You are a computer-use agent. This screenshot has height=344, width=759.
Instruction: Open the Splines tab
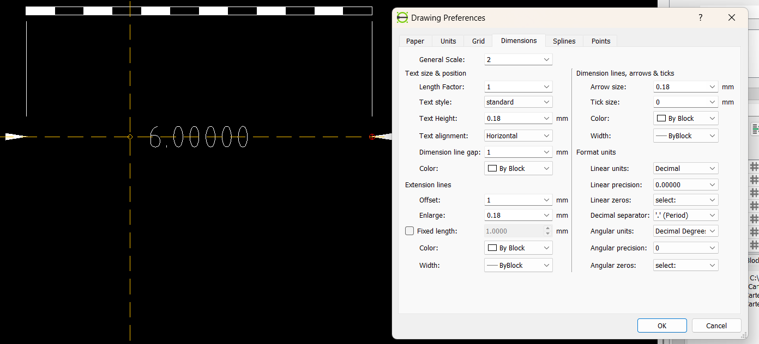pos(564,41)
